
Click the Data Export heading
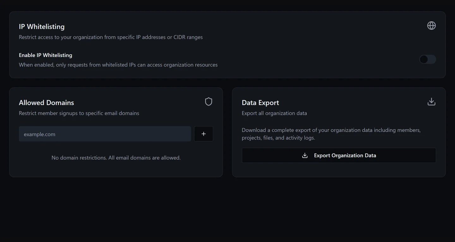(x=260, y=102)
